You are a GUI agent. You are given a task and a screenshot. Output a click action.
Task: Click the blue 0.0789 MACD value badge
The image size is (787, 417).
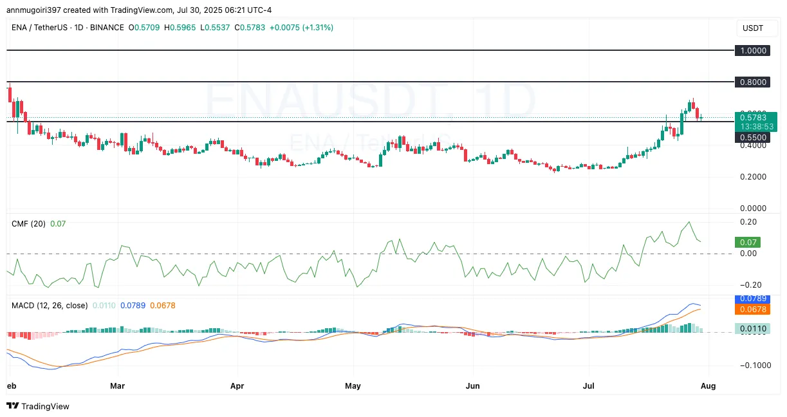753,299
